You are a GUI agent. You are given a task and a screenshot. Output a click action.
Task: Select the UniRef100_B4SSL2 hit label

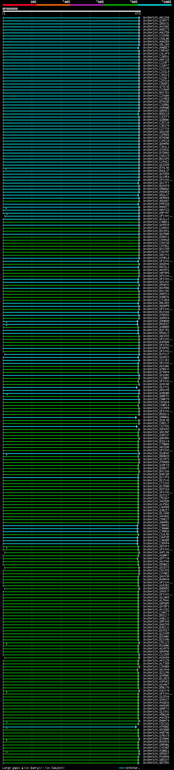coord(156,267)
